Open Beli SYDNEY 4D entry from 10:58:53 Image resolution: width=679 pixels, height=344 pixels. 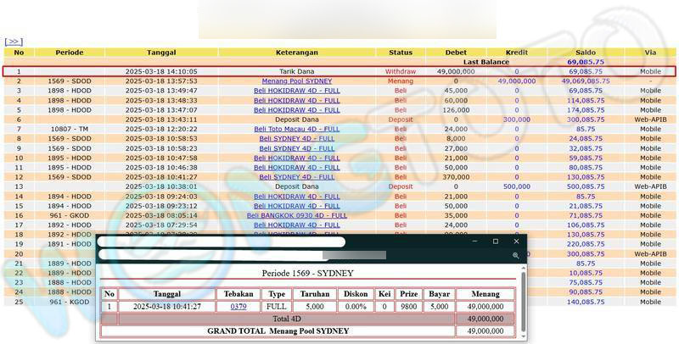pos(296,138)
